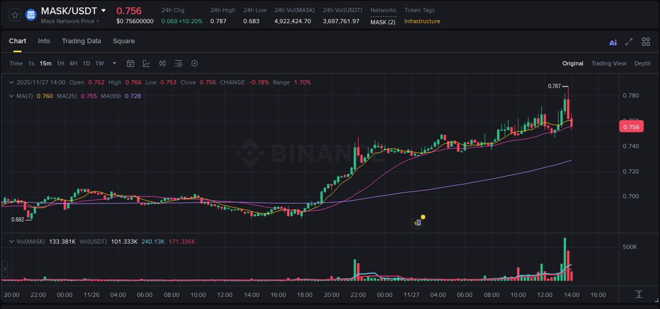Favorite MASK/USDT with the star icon
Screen dimensions: 660x309
tap(14, 14)
